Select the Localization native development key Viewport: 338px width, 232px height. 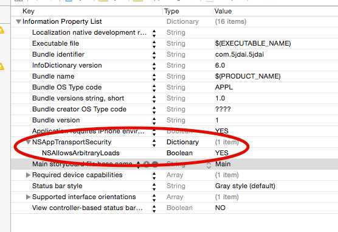[x=89, y=32]
